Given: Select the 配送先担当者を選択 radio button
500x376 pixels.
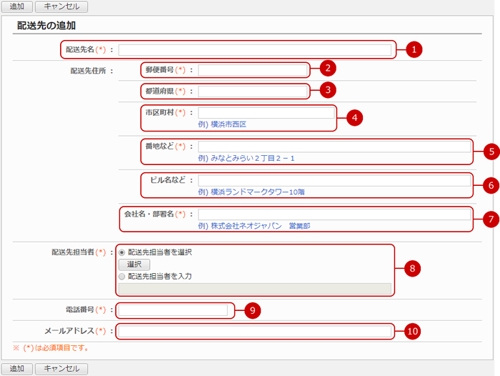Looking at the screenshot, I should tap(123, 252).
